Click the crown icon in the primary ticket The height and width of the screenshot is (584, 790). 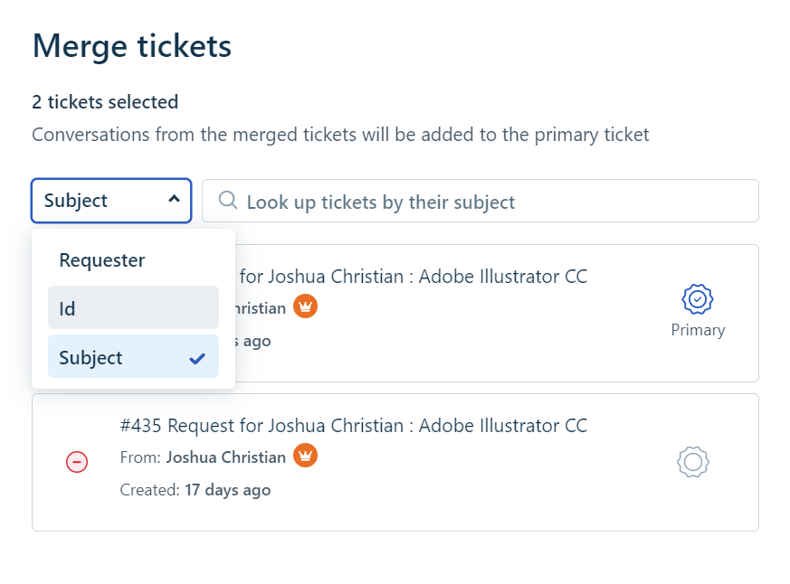(306, 307)
